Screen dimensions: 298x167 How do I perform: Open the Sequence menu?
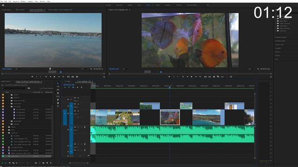point(16,1)
